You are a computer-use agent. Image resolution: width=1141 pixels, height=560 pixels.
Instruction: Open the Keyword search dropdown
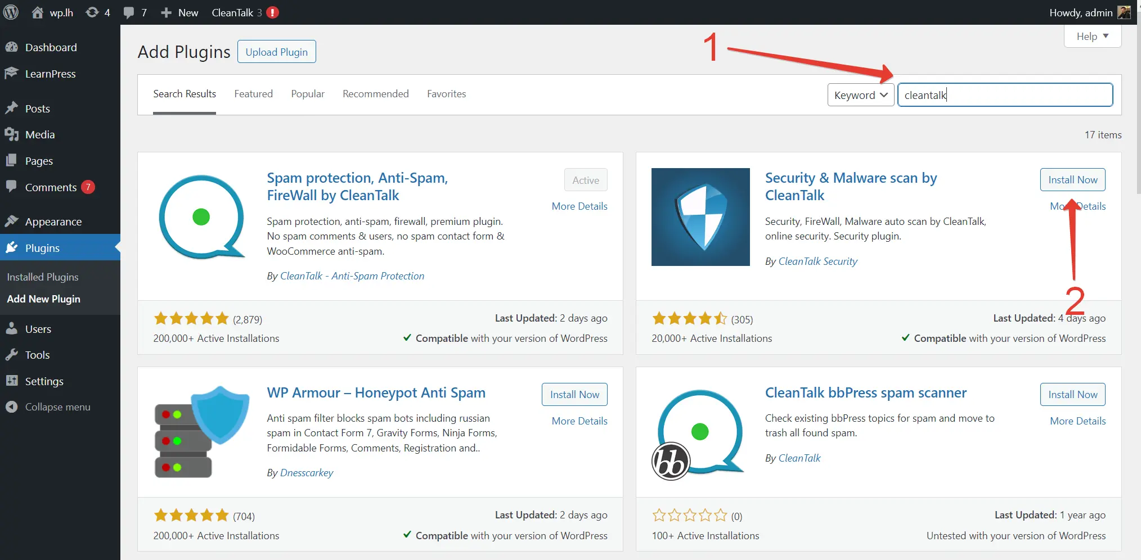click(x=860, y=94)
